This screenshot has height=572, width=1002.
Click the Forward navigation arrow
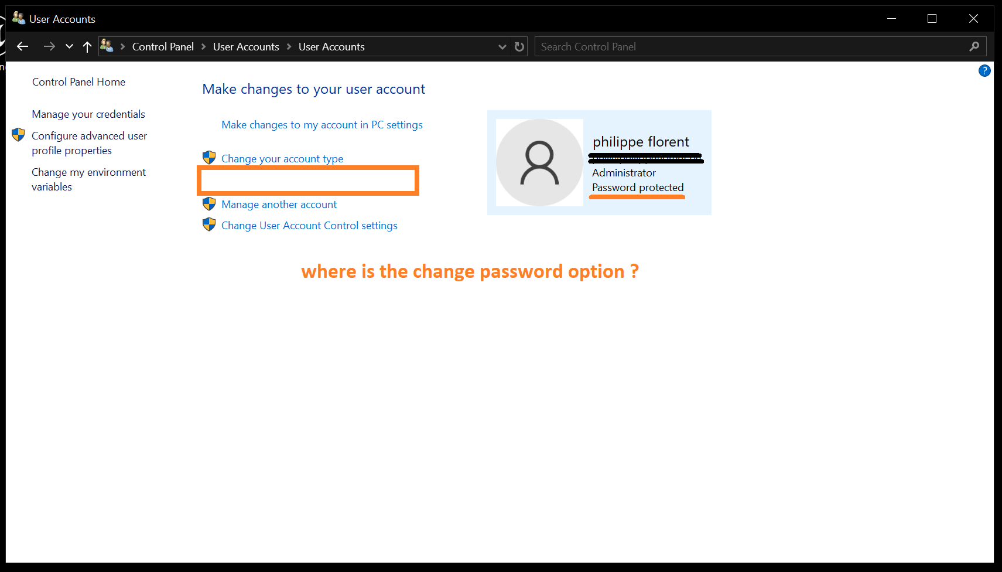point(49,47)
